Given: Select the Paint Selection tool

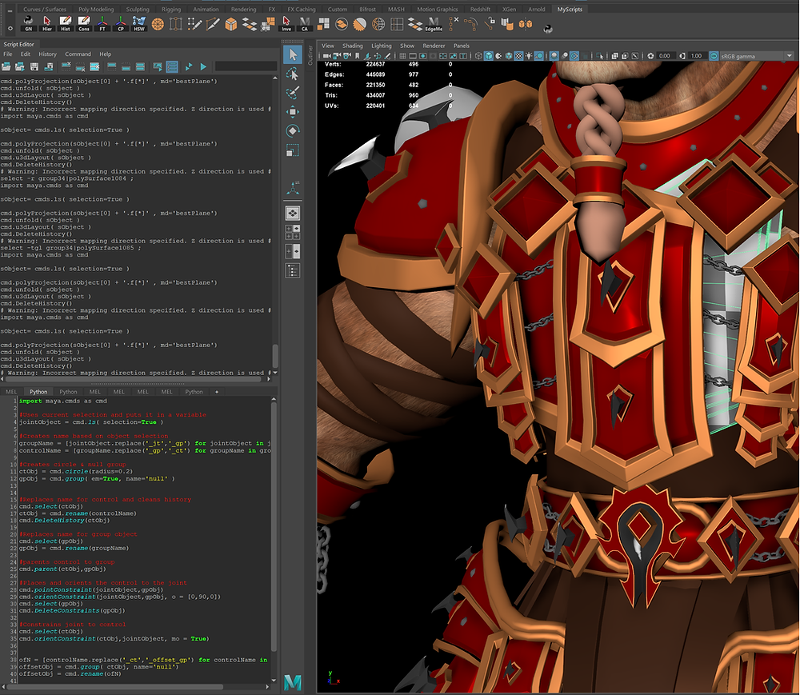Looking at the screenshot, I should click(292, 92).
